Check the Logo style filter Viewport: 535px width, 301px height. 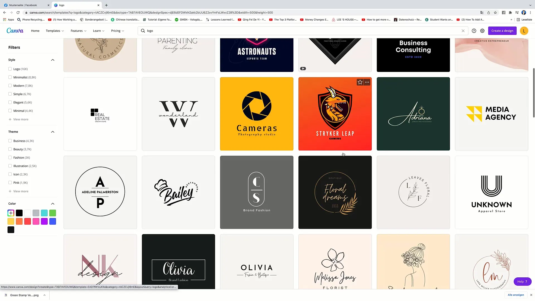[10, 69]
